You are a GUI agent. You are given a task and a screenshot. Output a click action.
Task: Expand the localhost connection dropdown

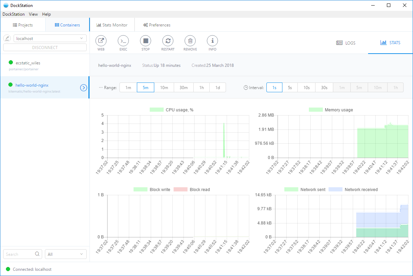click(50, 38)
